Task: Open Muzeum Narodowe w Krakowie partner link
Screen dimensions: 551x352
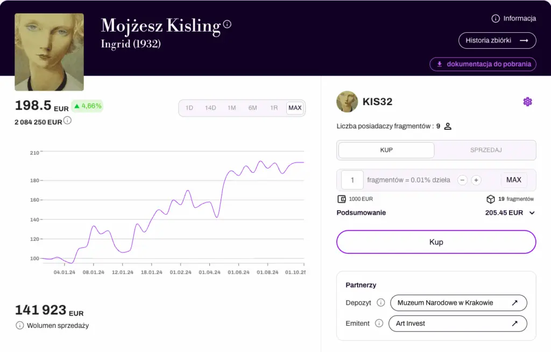Action: coord(458,303)
